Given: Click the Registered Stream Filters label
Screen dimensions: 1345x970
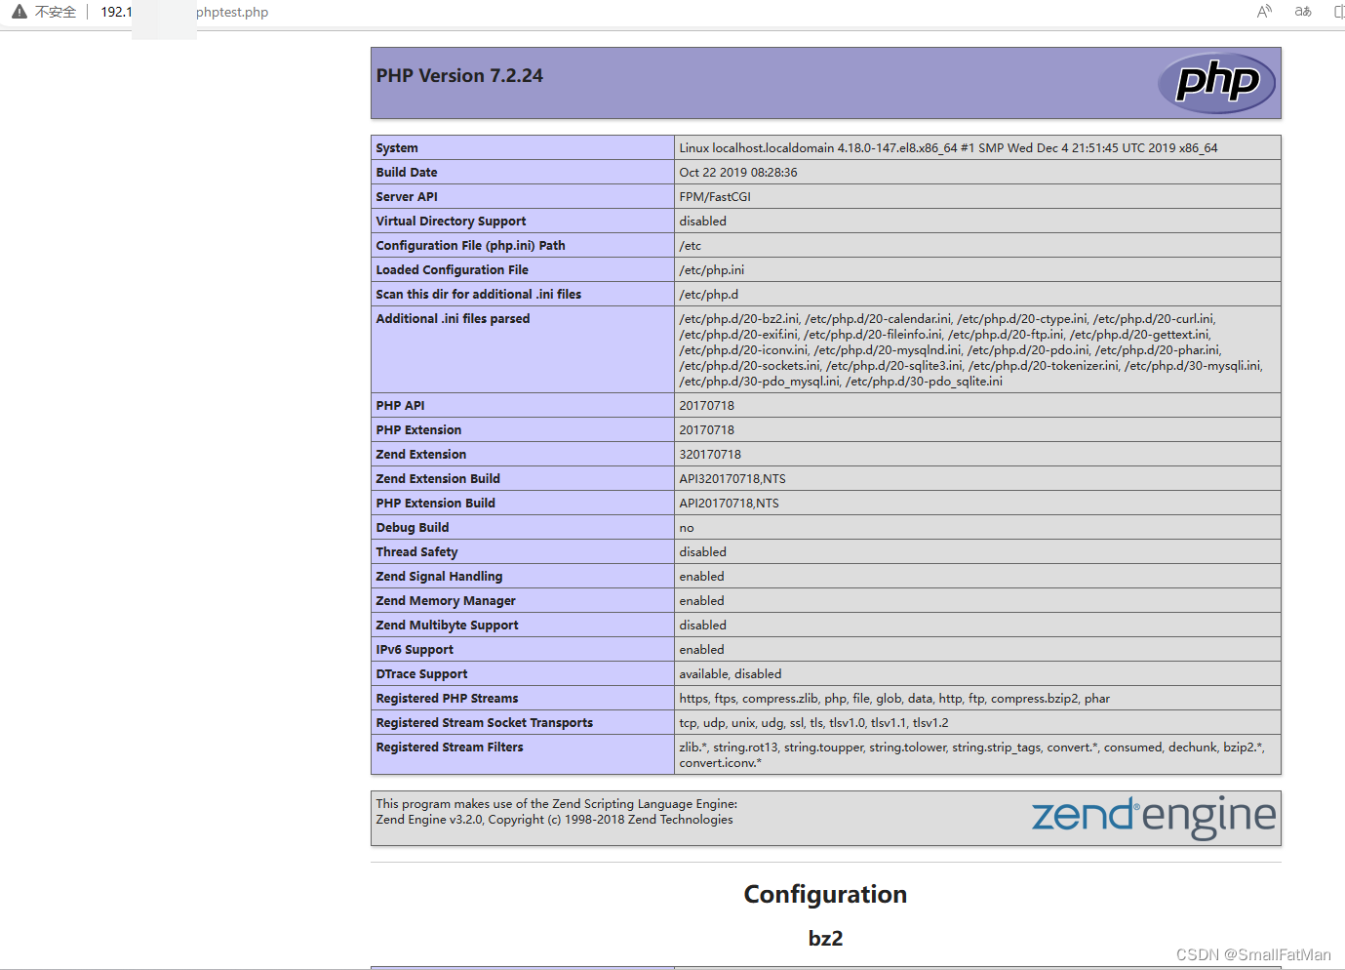Looking at the screenshot, I should 450,747.
